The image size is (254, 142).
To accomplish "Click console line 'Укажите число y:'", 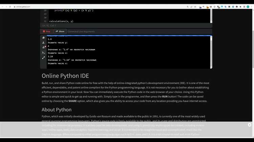I will 58,43.
